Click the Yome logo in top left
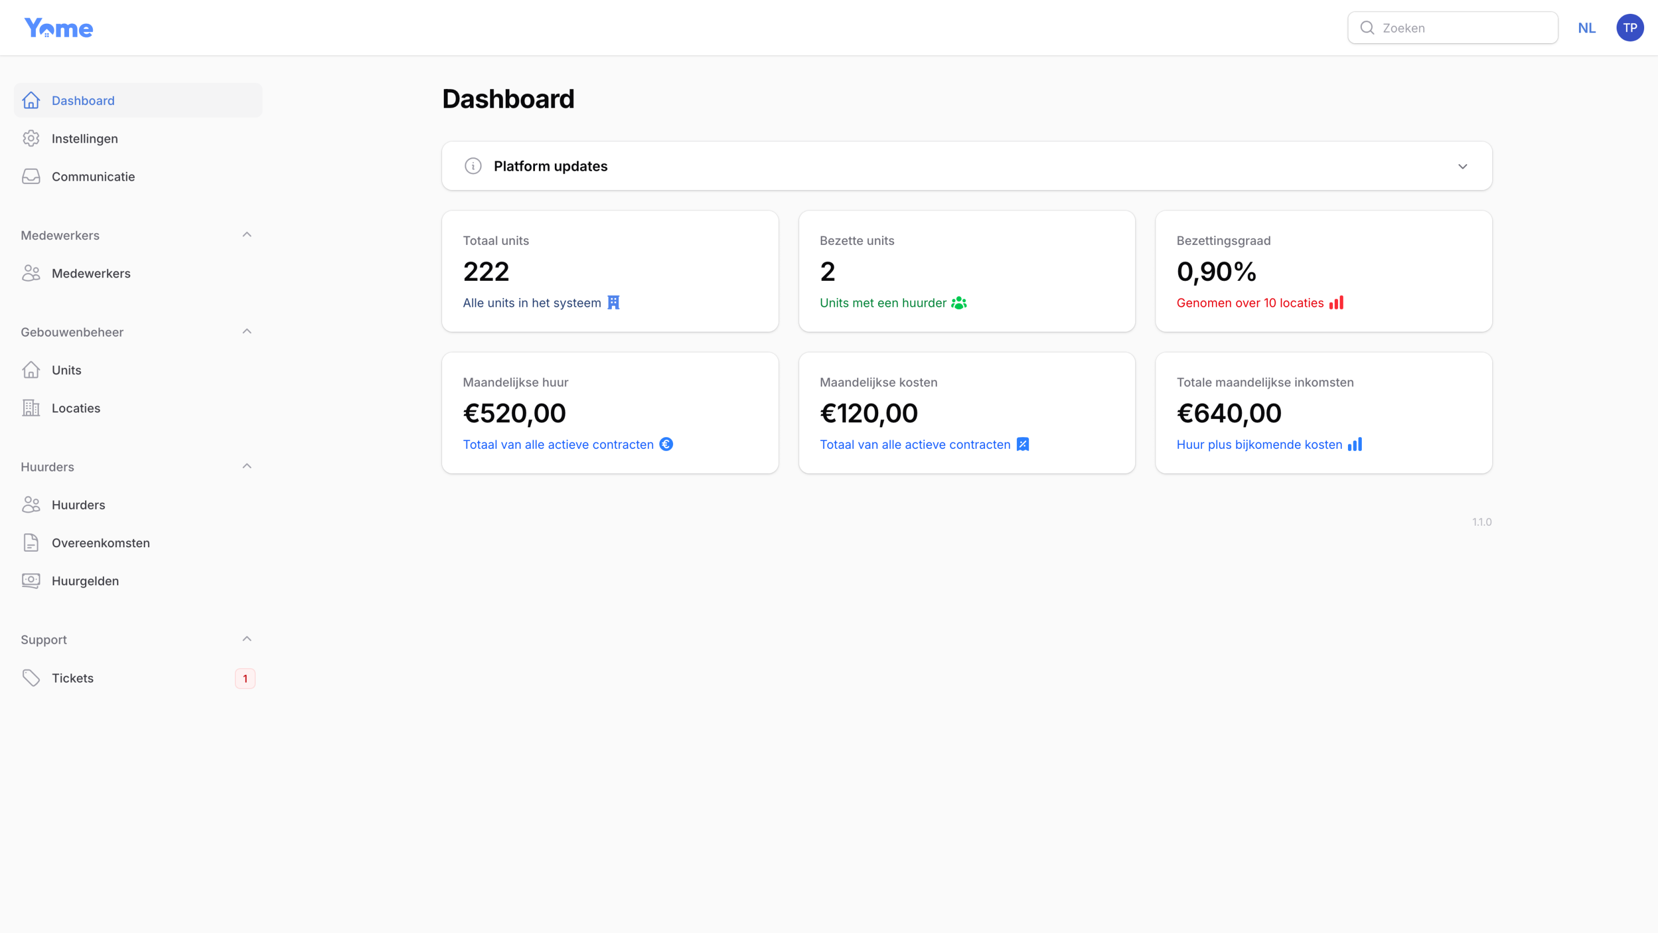This screenshot has width=1658, height=933. [x=59, y=27]
